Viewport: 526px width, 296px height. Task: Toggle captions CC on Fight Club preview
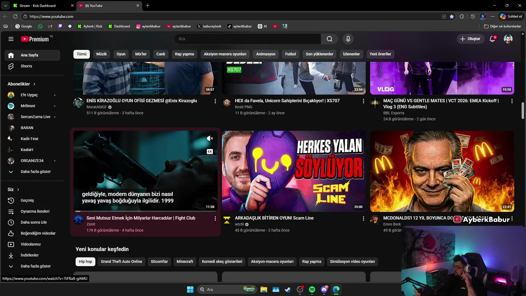coord(210,152)
